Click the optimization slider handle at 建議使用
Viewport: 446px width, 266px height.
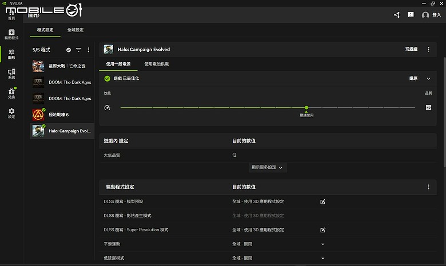[306, 107]
